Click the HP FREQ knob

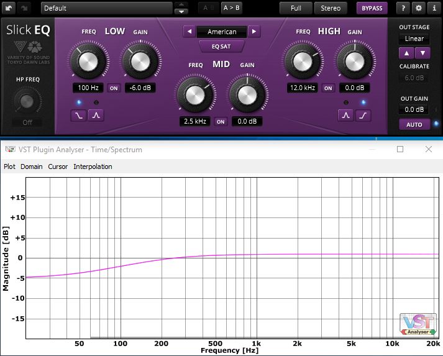27,101
